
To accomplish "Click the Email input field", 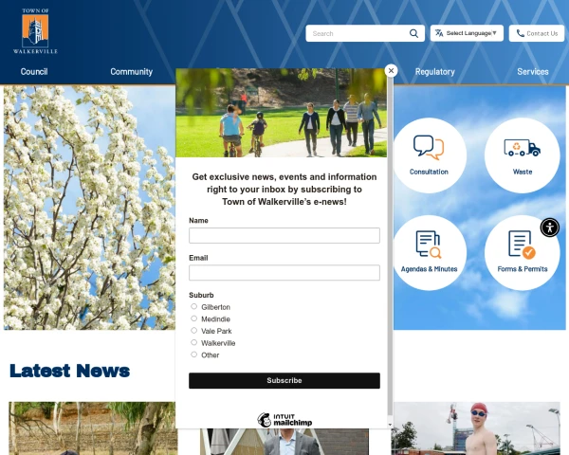I will coord(284,272).
